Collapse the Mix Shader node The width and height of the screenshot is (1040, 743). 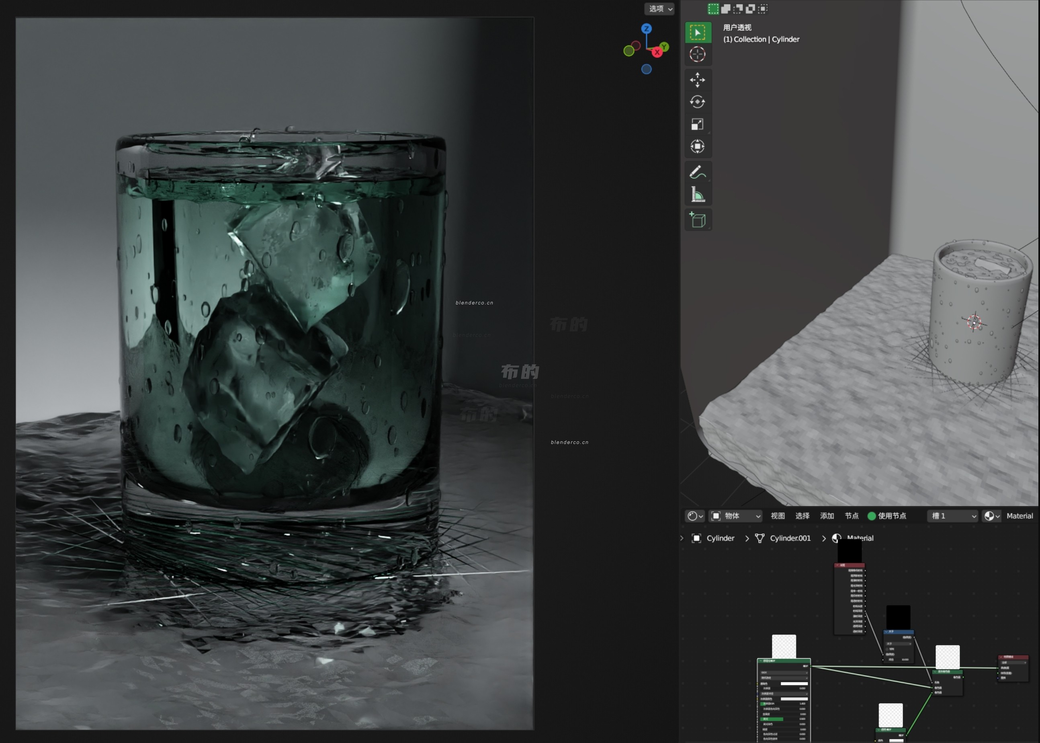[935, 671]
